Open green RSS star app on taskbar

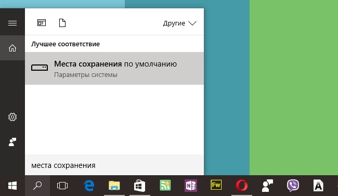[165, 186]
